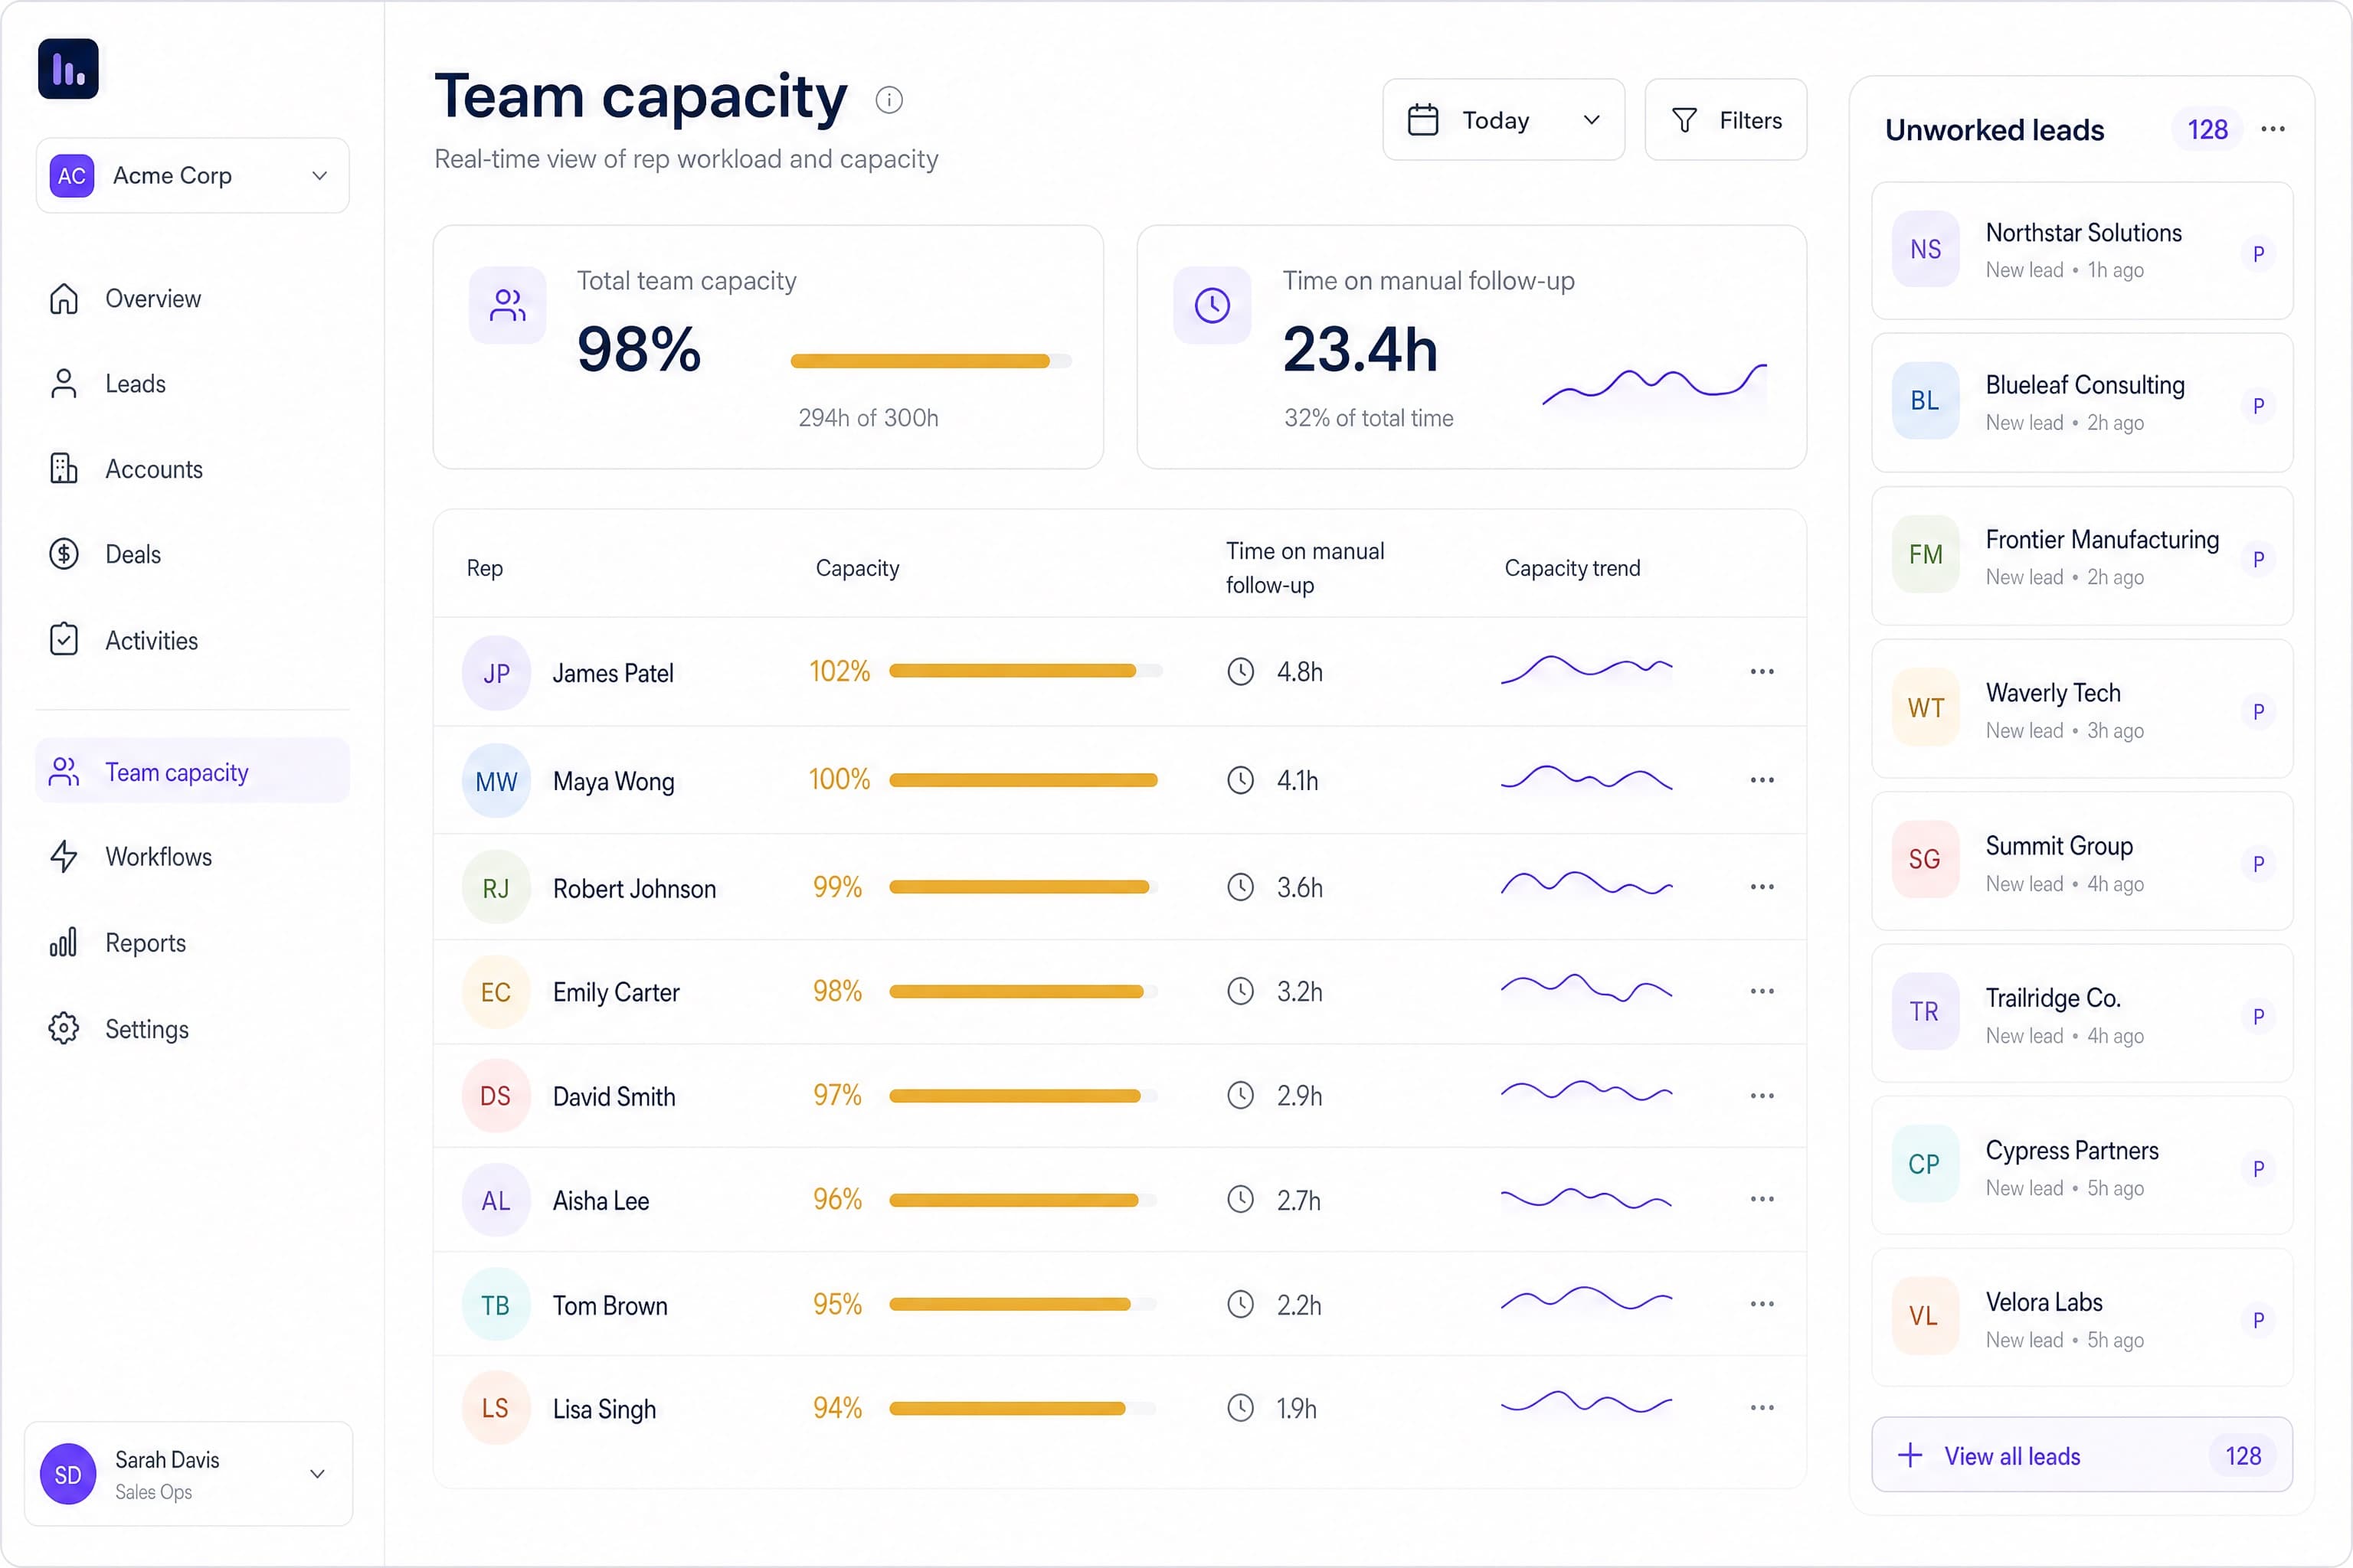Open row options for James Patel
The width and height of the screenshot is (2353, 1568).
[1762, 671]
